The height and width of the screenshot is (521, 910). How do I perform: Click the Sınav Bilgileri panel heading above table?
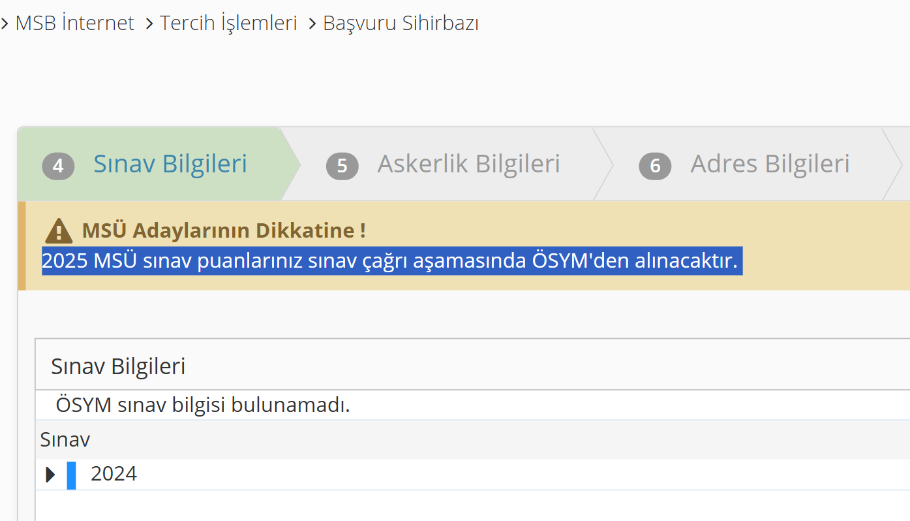click(x=118, y=366)
